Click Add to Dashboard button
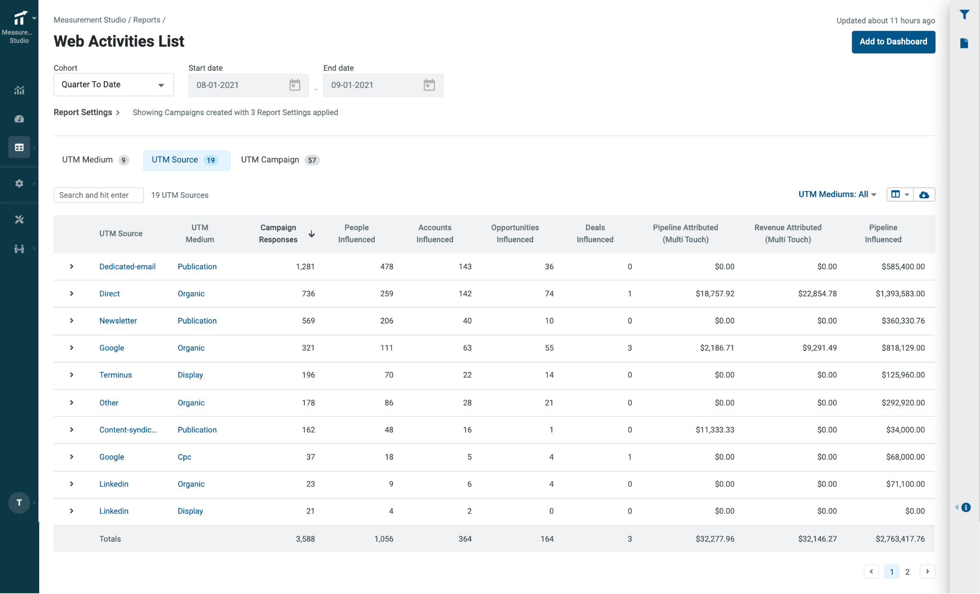Screen dimensions: 980x594 point(893,42)
